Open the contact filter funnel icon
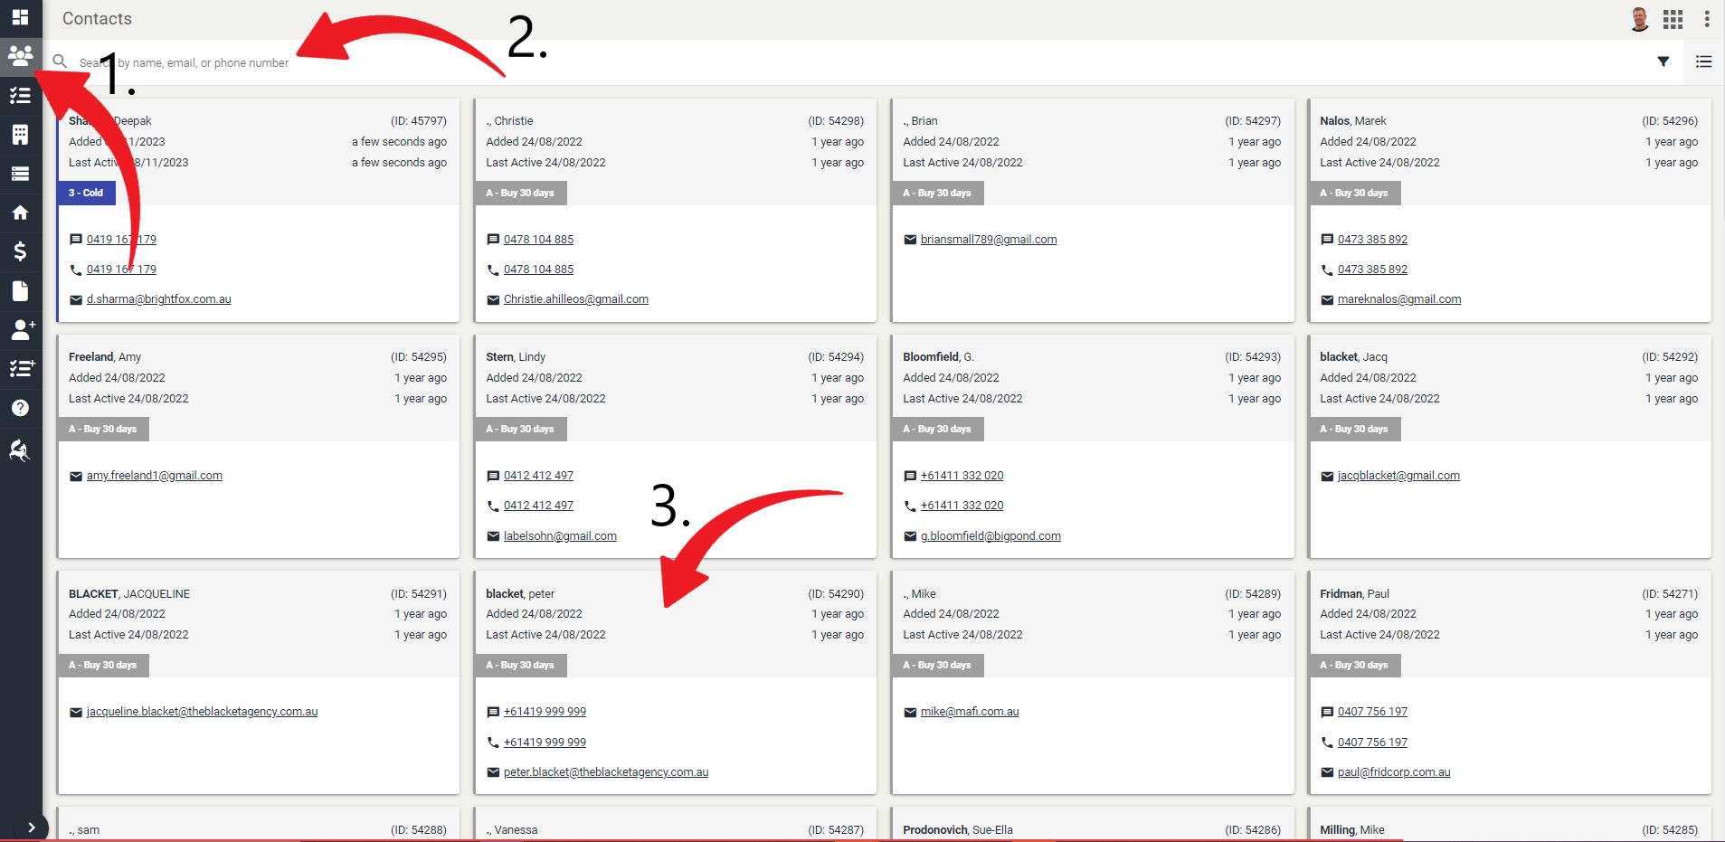This screenshot has width=1725, height=842. click(x=1664, y=61)
